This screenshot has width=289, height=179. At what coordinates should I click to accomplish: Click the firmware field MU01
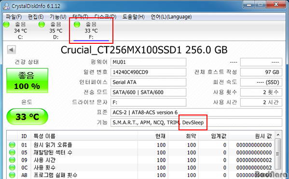(149, 62)
